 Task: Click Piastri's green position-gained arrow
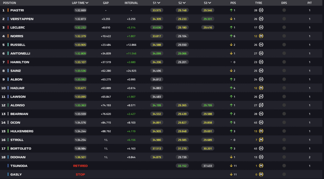coord(231,10)
